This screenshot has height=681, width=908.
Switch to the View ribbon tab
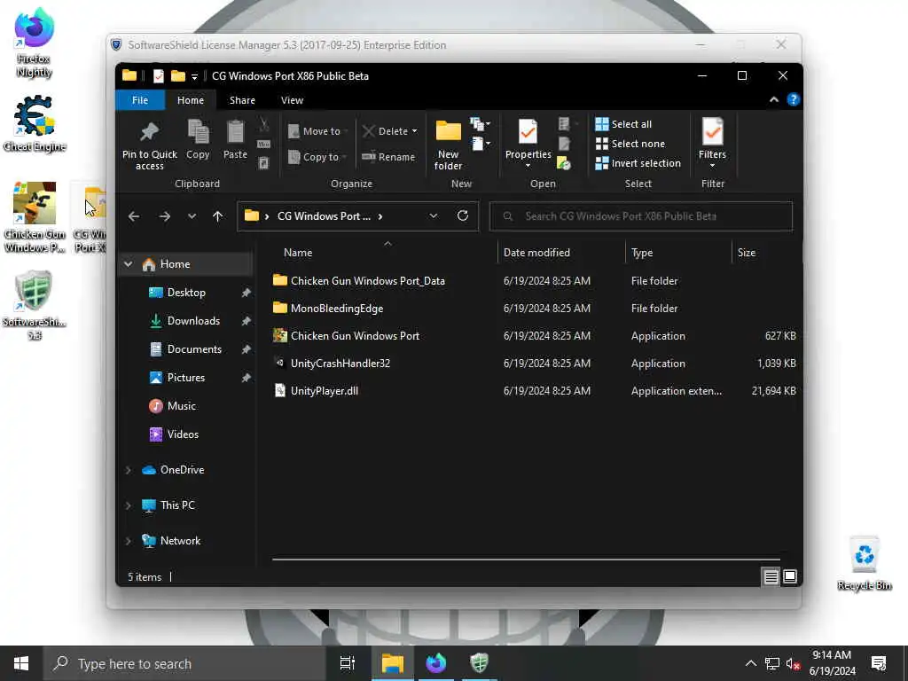(292, 100)
